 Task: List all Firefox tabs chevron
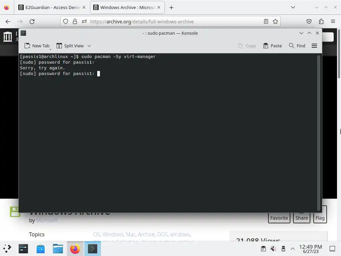click(293, 7)
